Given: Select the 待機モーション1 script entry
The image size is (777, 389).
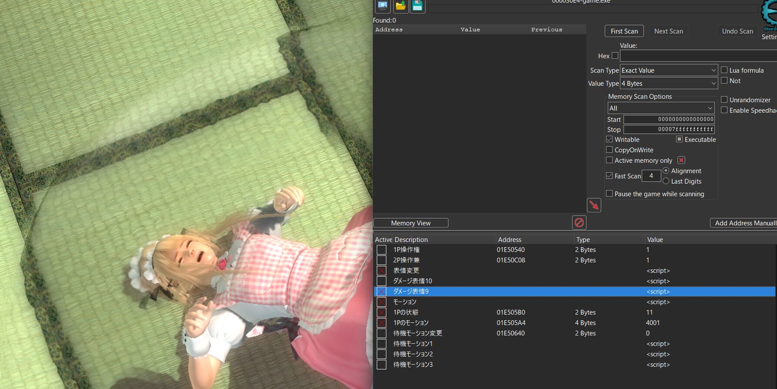Looking at the screenshot, I should [x=413, y=344].
